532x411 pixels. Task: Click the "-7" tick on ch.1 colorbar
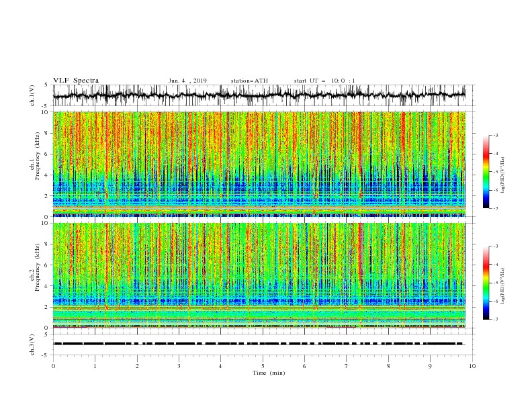(x=495, y=208)
